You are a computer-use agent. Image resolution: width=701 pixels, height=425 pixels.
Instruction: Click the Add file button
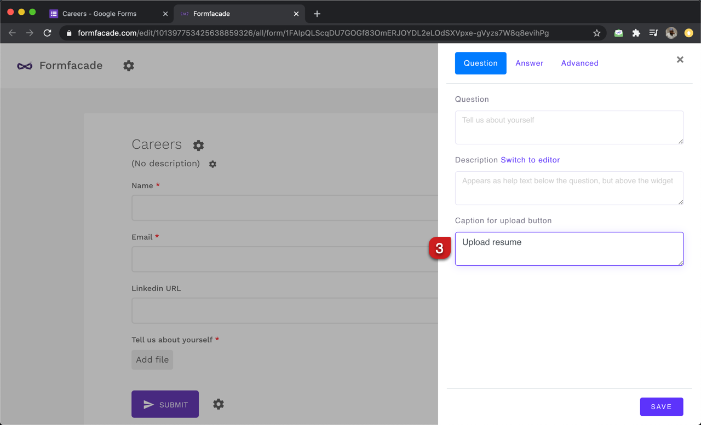tap(152, 360)
